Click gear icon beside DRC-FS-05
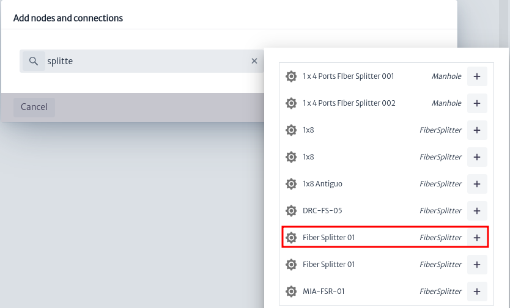 [291, 211]
